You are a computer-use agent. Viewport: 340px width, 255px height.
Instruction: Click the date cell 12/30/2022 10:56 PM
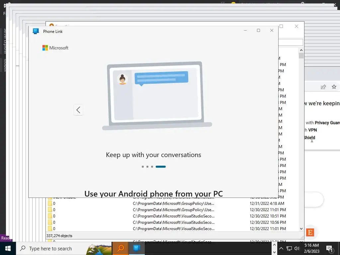pyautogui.click(x=268, y=222)
